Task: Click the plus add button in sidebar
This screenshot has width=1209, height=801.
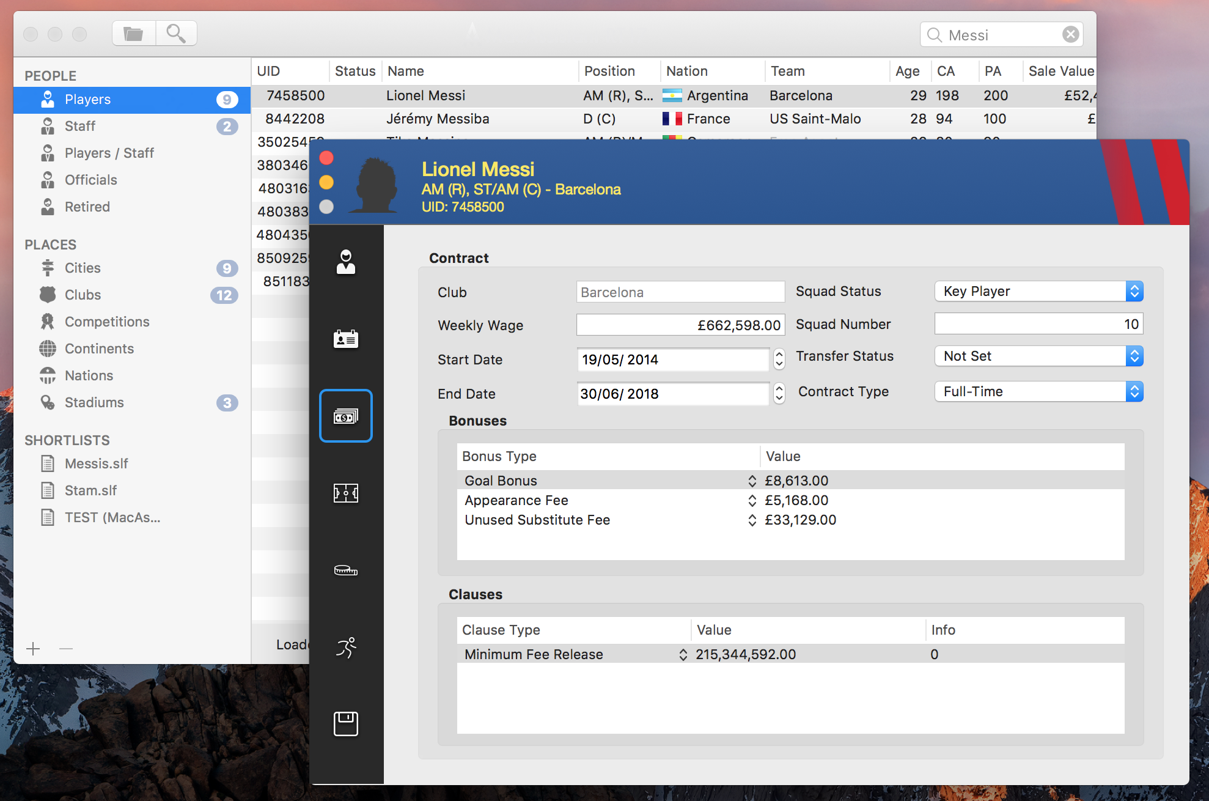Action: pos(34,649)
